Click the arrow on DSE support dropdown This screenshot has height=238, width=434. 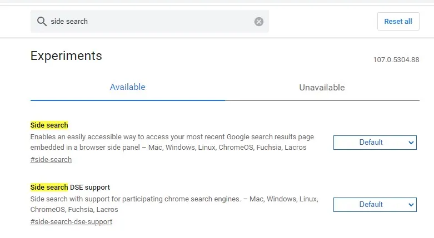(x=411, y=205)
